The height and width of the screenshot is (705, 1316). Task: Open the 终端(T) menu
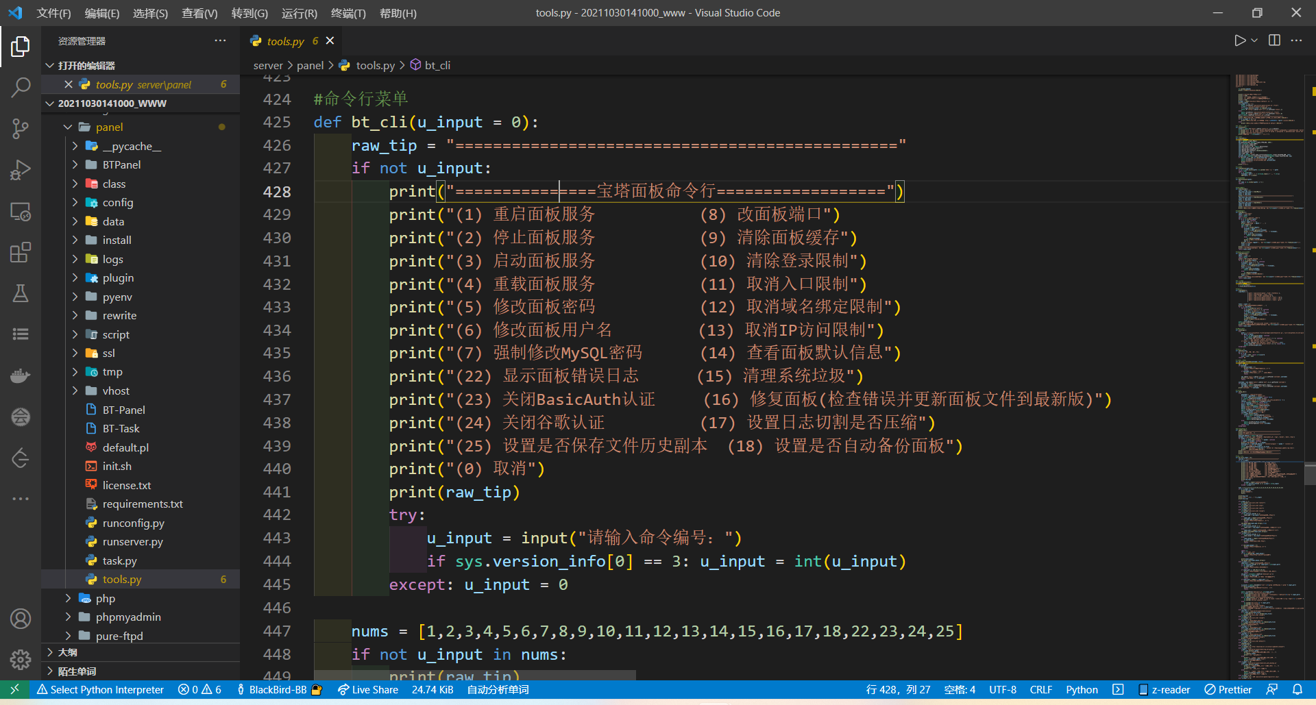click(348, 13)
